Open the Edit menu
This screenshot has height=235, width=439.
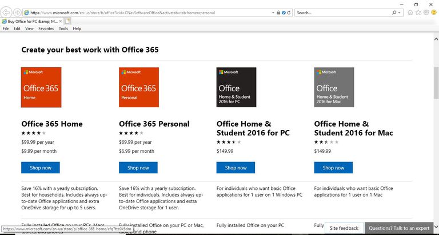[x=17, y=29]
